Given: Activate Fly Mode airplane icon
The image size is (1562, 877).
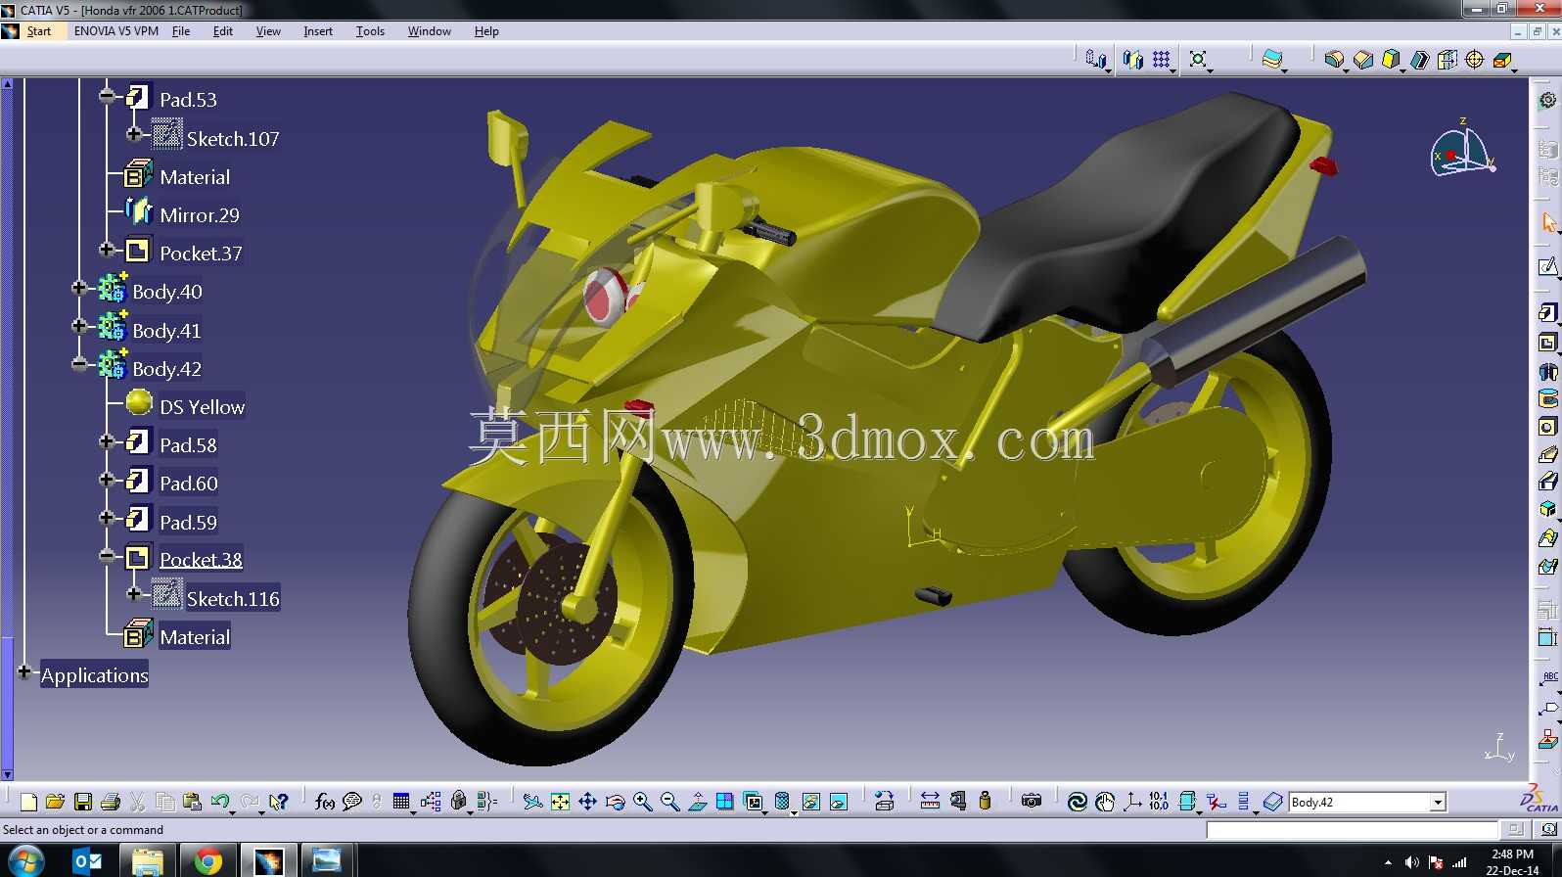Looking at the screenshot, I should tap(532, 802).
